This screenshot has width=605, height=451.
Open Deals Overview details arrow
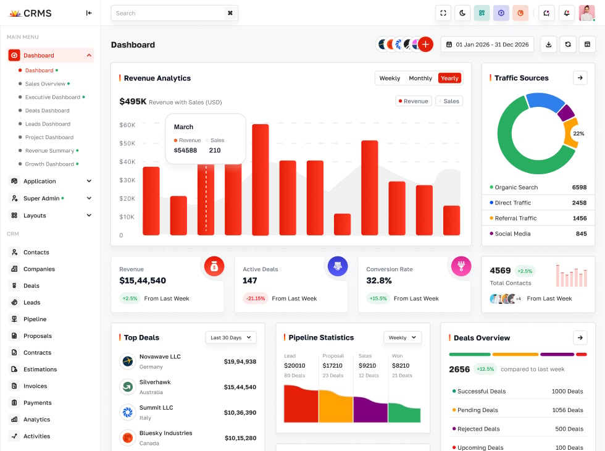[580, 337]
